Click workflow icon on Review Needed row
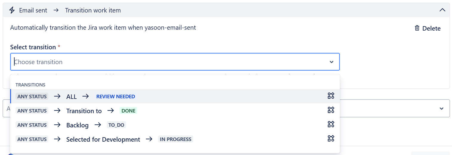 click(x=331, y=96)
